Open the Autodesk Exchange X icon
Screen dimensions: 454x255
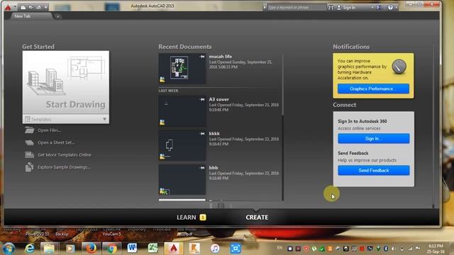pyautogui.click(x=378, y=8)
